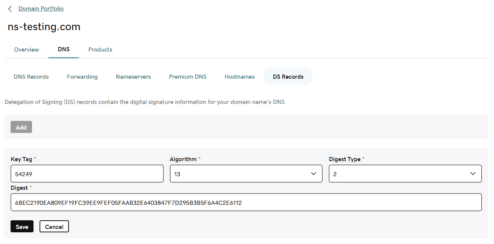Click the back arrow icon
Screen dimensions: 494x244
[9, 9]
